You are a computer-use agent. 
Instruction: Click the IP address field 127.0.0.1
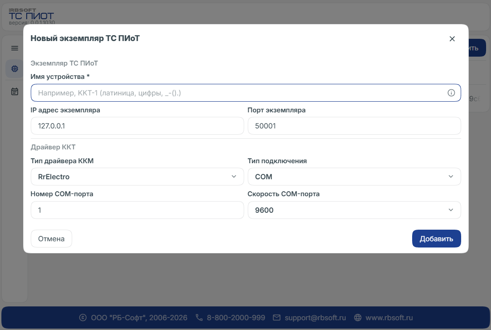[x=137, y=126]
